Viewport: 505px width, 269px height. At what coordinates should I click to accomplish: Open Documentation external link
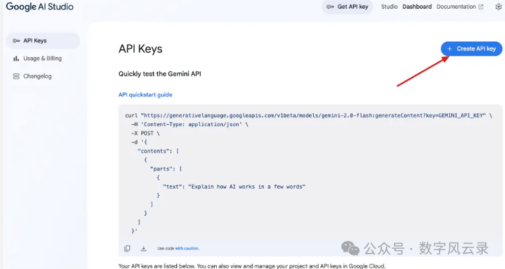click(x=460, y=7)
